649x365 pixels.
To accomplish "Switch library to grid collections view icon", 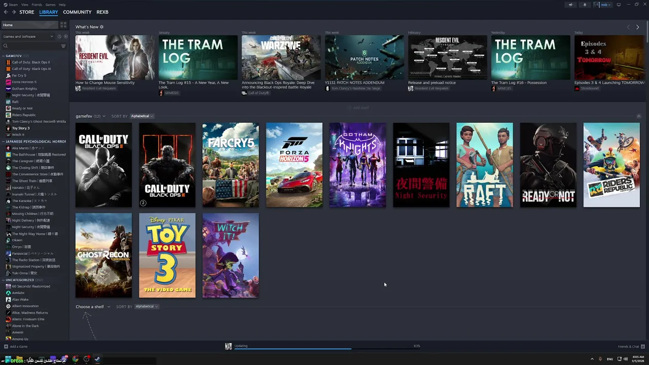I will 63,25.
